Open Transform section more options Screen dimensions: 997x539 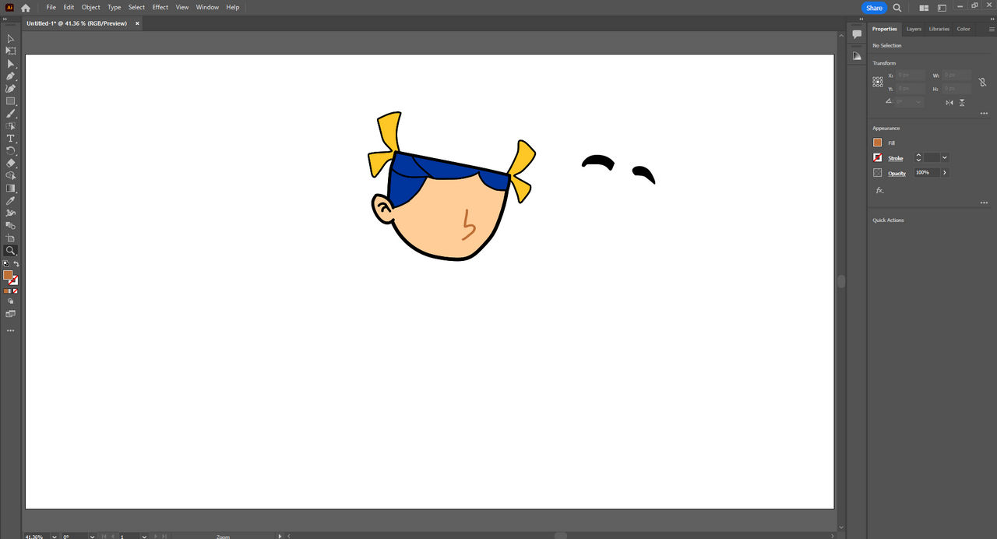(x=984, y=113)
